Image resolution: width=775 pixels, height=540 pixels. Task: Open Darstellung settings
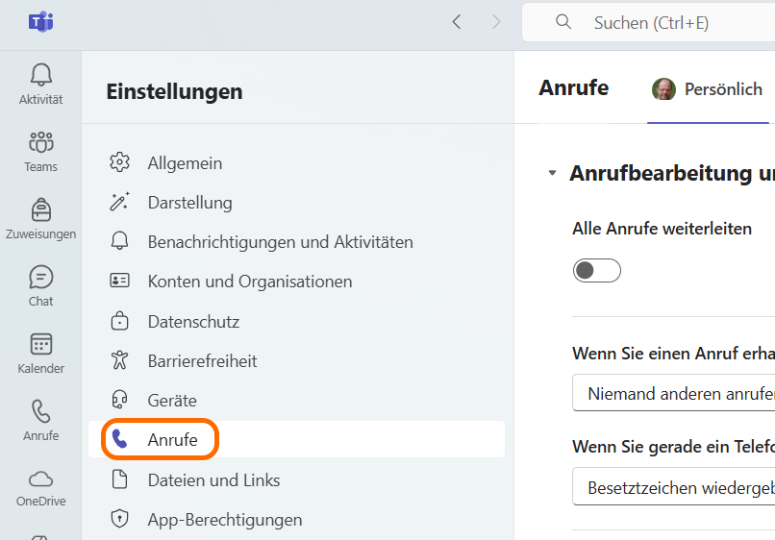click(189, 203)
